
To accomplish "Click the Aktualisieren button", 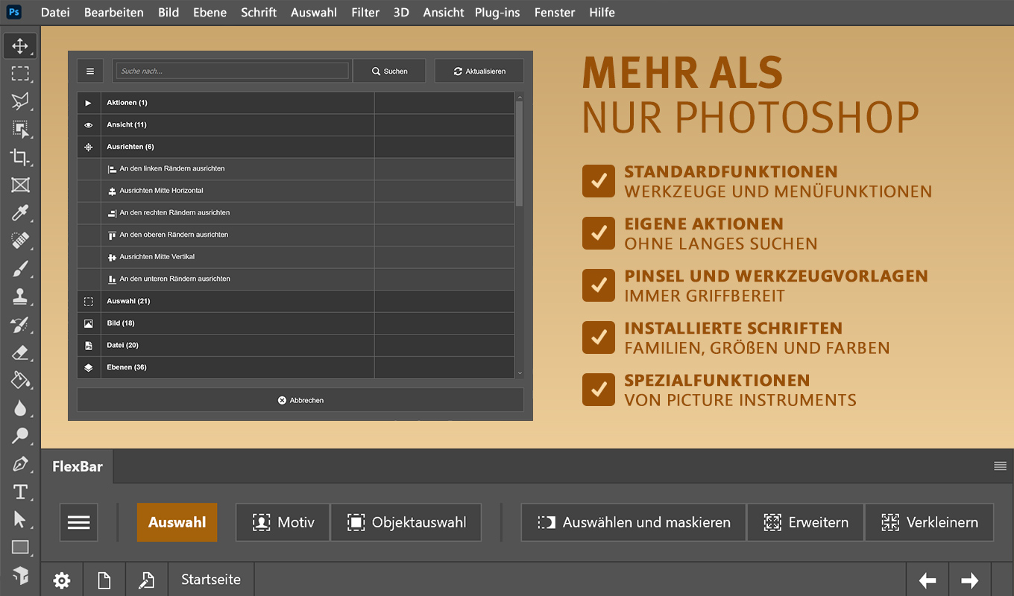I will tap(479, 71).
